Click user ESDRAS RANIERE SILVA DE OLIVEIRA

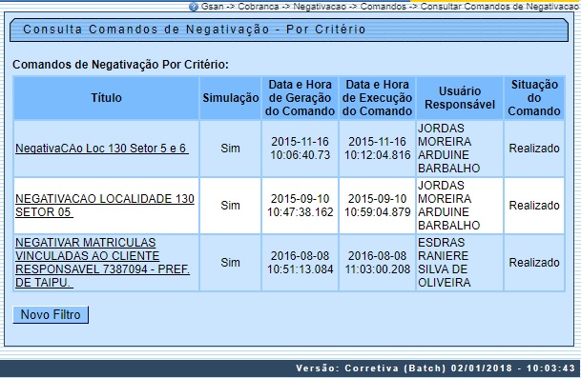[x=445, y=262]
